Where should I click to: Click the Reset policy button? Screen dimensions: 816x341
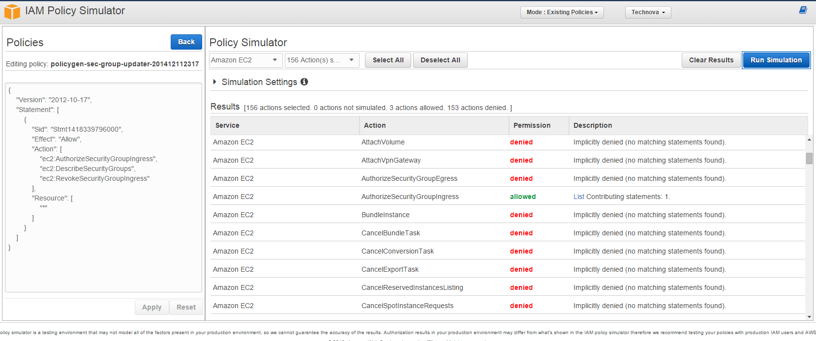pos(186,307)
